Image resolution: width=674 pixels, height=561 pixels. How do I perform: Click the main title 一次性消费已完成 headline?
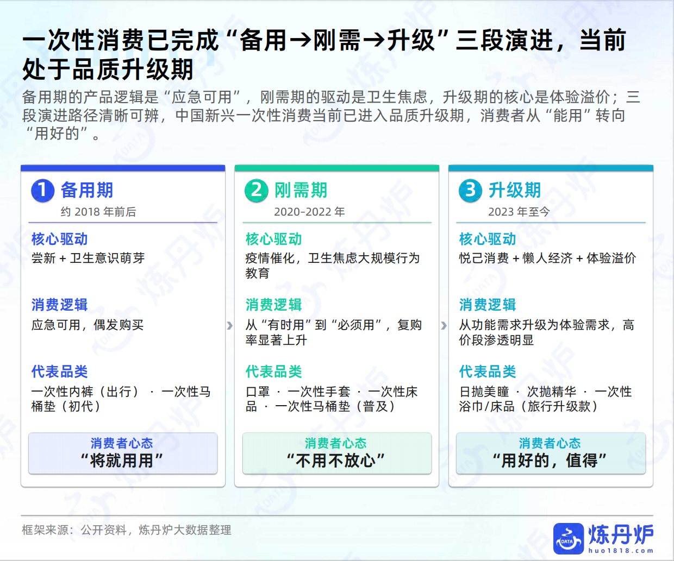pos(324,54)
